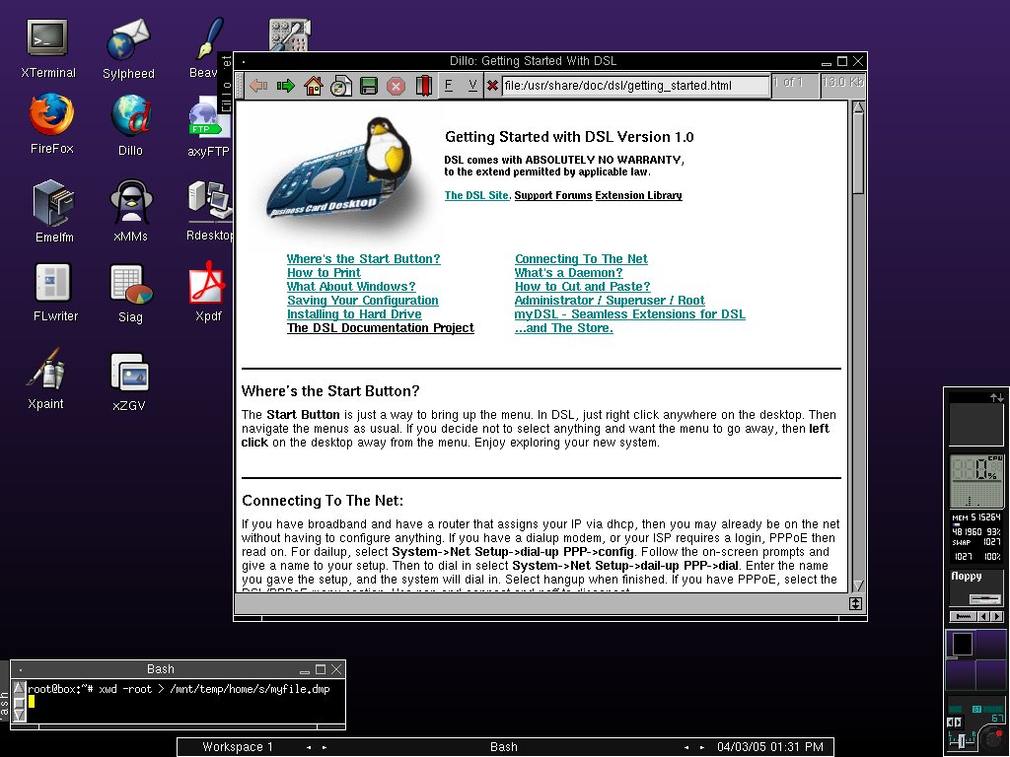Go to Dillo's home page icon
1010x757 pixels.
pyautogui.click(x=313, y=86)
